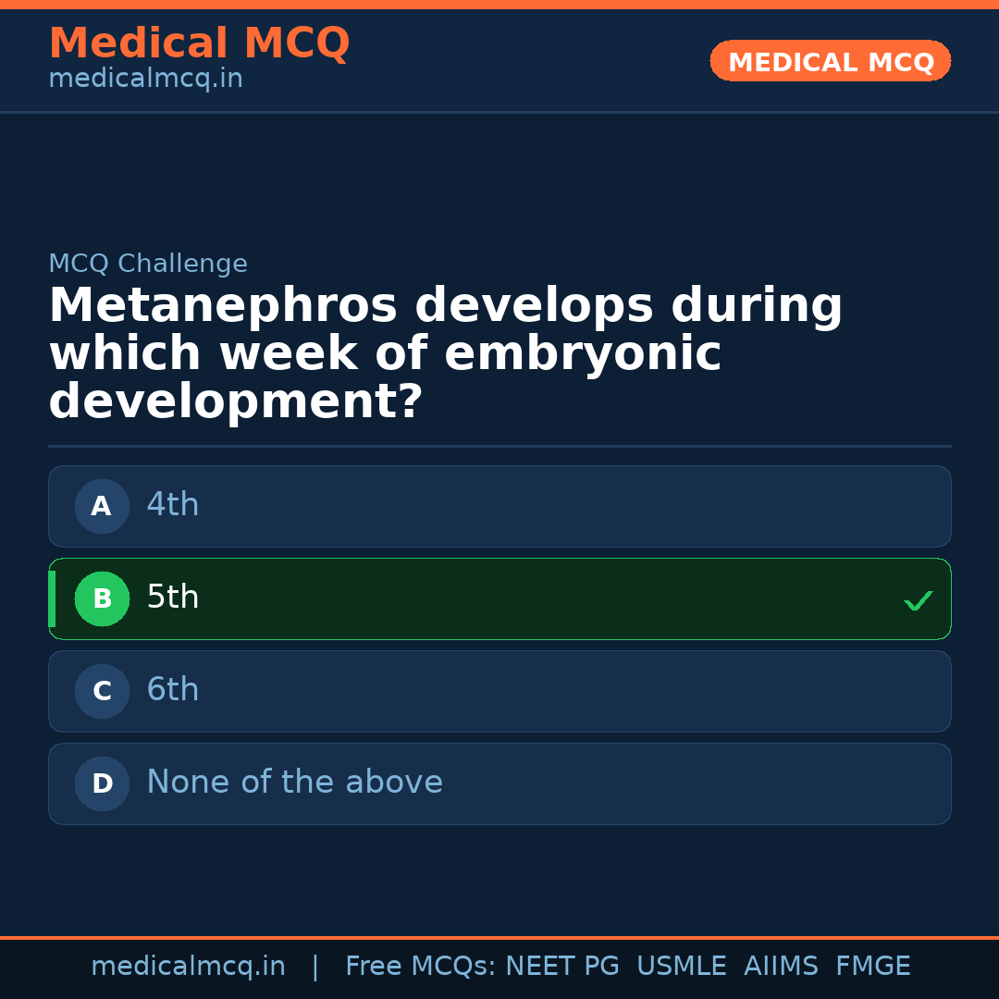Open medicalmcq.in link under the header

coord(145,80)
